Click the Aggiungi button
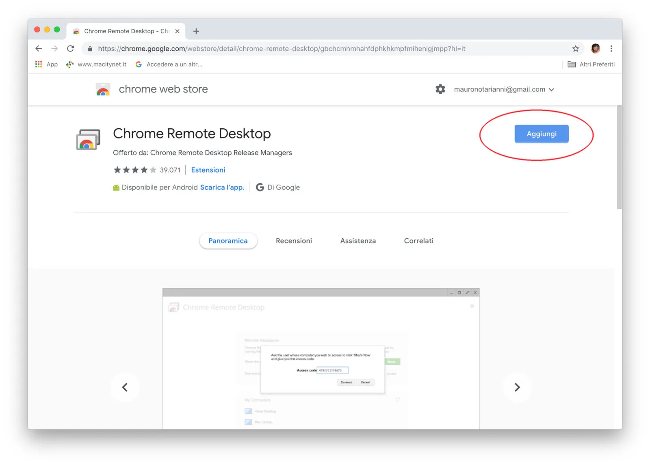This screenshot has width=650, height=466. point(541,134)
